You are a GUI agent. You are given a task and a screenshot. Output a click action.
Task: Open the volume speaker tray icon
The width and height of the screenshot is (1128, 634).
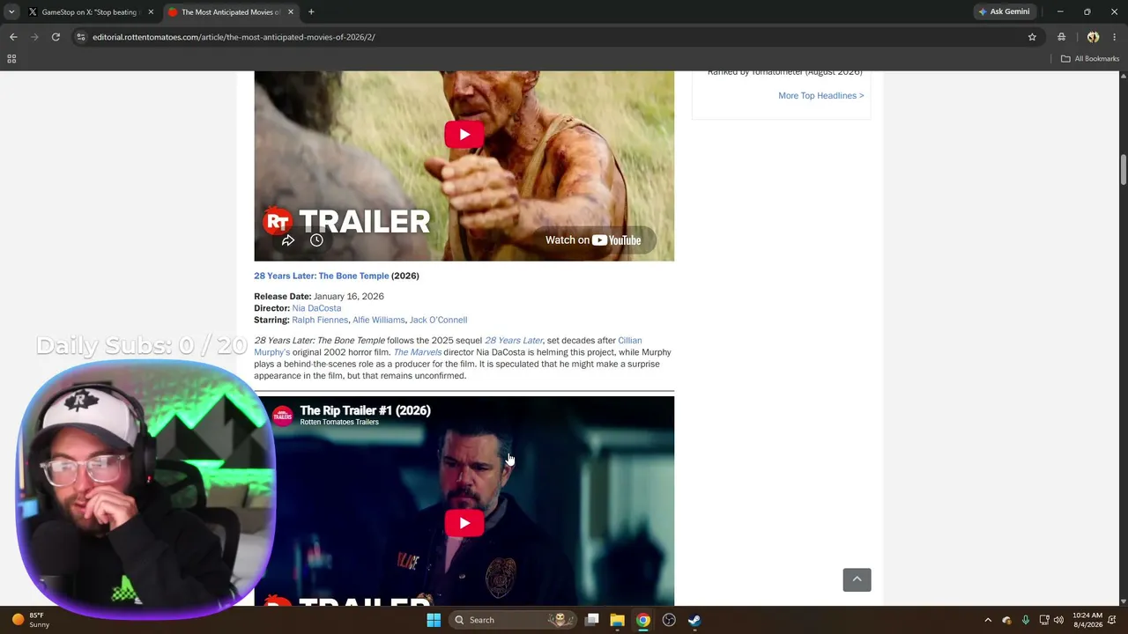click(x=1058, y=620)
